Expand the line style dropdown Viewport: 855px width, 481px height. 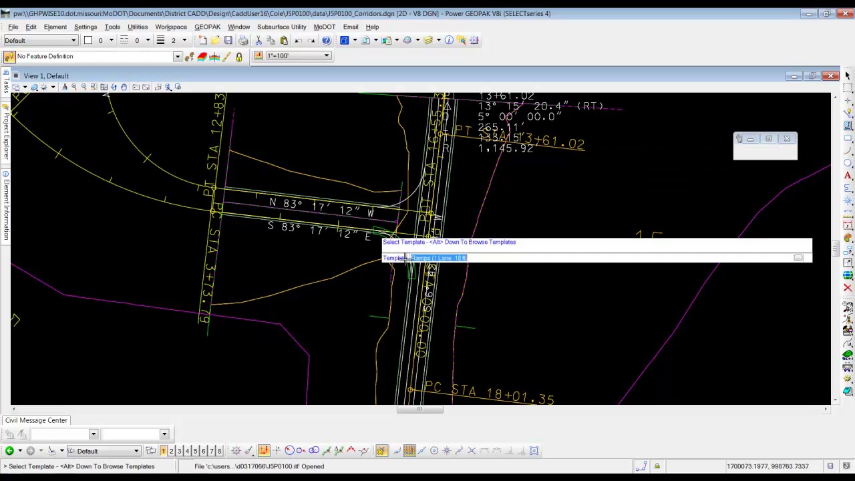coord(148,40)
